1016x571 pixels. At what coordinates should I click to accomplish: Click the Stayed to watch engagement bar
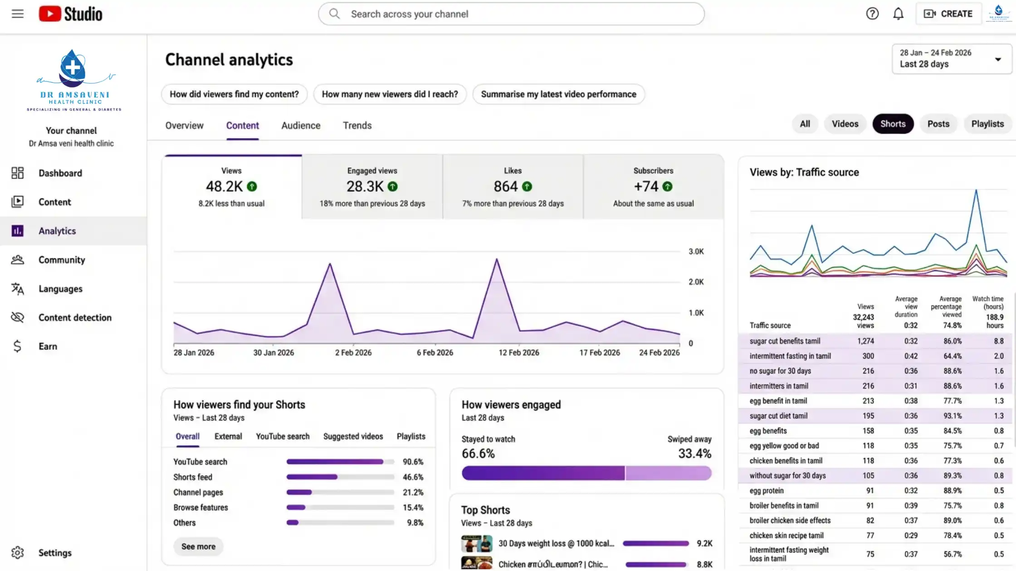click(x=542, y=473)
